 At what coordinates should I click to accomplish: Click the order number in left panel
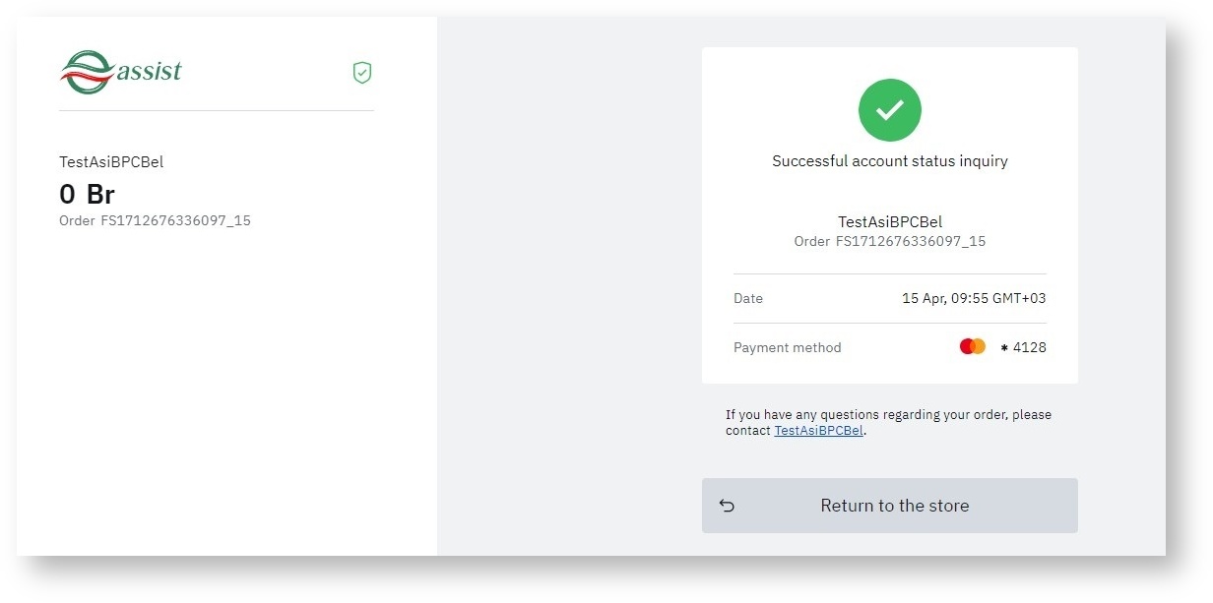[155, 220]
